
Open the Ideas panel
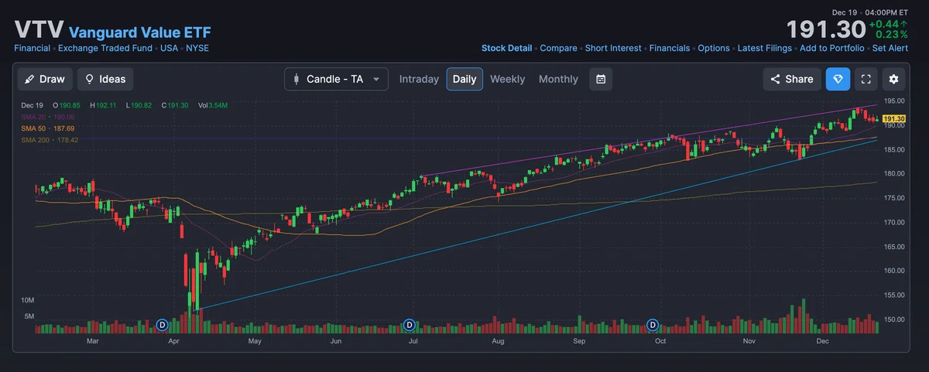105,79
